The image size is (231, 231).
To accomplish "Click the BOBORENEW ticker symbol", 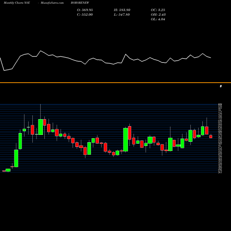I will pos(80,3).
